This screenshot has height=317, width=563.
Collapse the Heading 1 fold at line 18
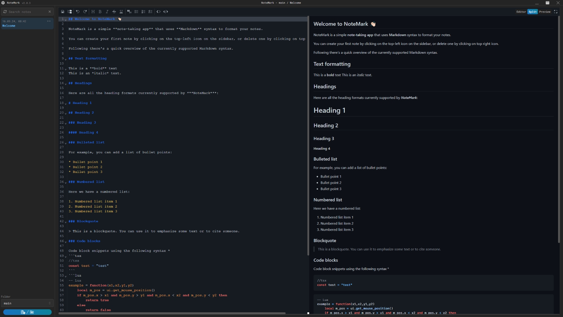pyautogui.click(x=66, y=103)
